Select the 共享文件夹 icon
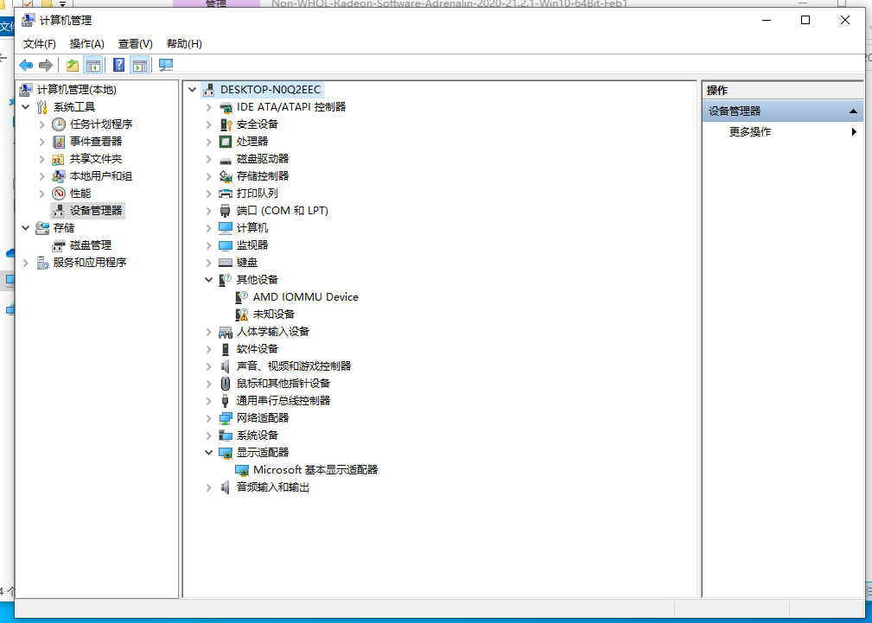This screenshot has height=623, width=872. pos(59,158)
